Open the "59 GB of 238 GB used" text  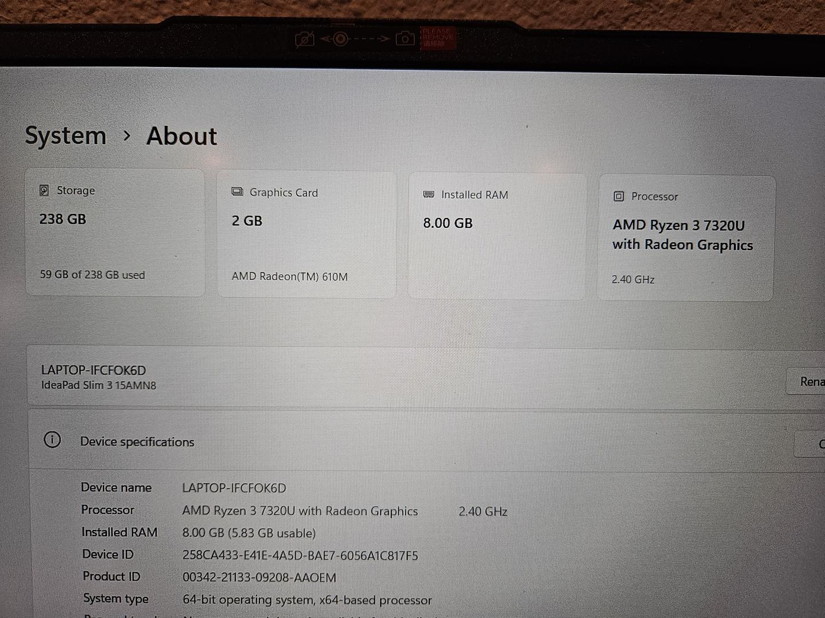tap(92, 275)
